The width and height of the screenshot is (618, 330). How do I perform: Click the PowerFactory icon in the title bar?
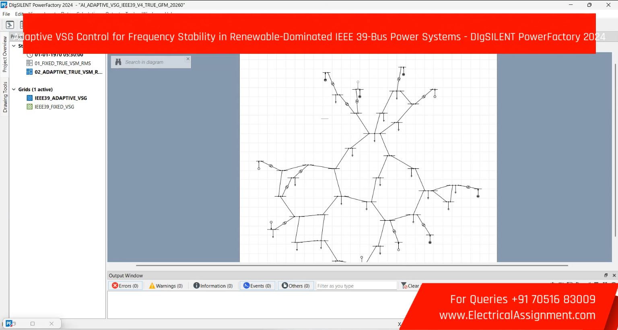(x=4, y=5)
